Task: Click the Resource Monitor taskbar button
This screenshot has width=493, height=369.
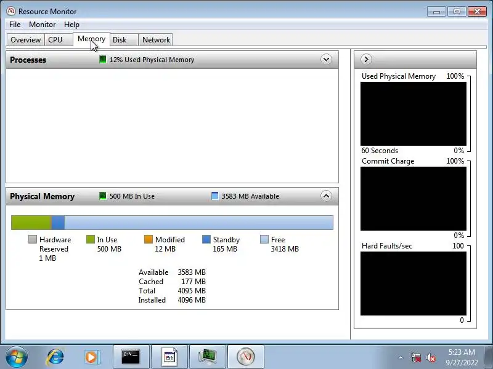Action: [246, 357]
